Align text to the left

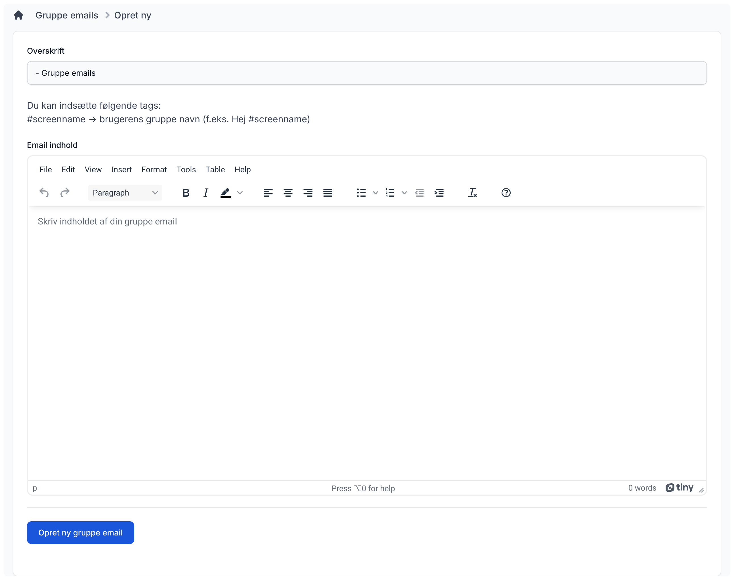point(268,193)
